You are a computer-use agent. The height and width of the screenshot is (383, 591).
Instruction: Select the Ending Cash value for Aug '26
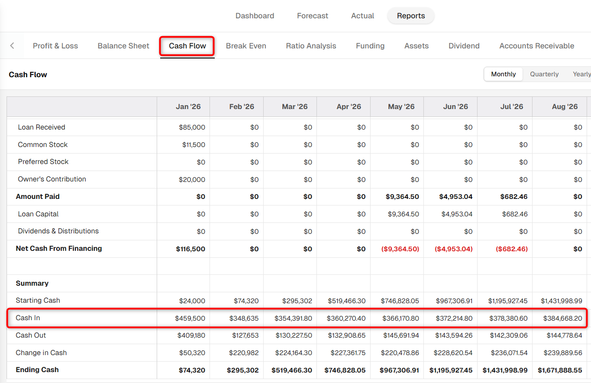click(x=560, y=370)
